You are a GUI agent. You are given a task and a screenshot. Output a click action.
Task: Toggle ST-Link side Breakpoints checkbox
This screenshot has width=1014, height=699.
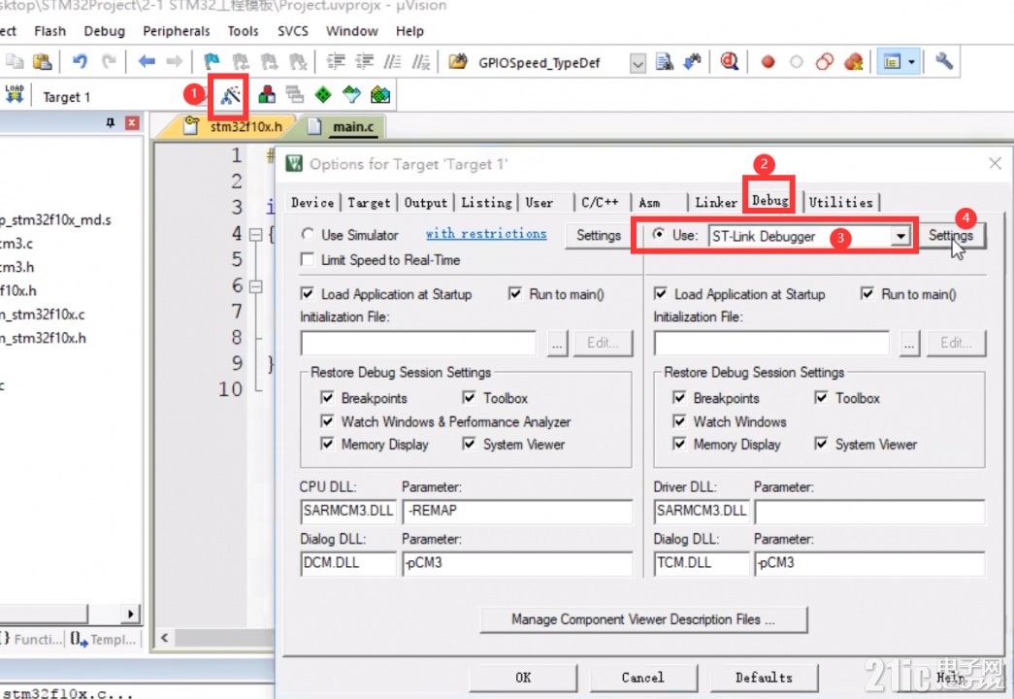[x=679, y=397]
